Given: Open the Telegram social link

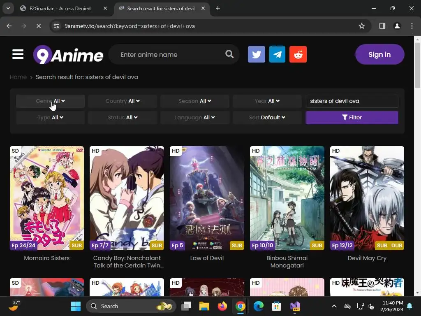Looking at the screenshot, I should point(277,54).
